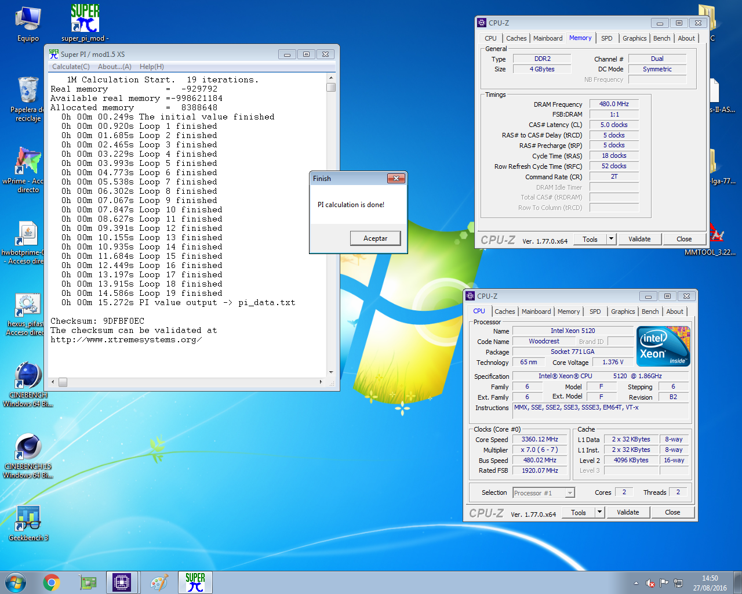Click Show desktop button at taskbar end
Image resolution: width=742 pixels, height=594 pixels.
pyautogui.click(x=737, y=582)
